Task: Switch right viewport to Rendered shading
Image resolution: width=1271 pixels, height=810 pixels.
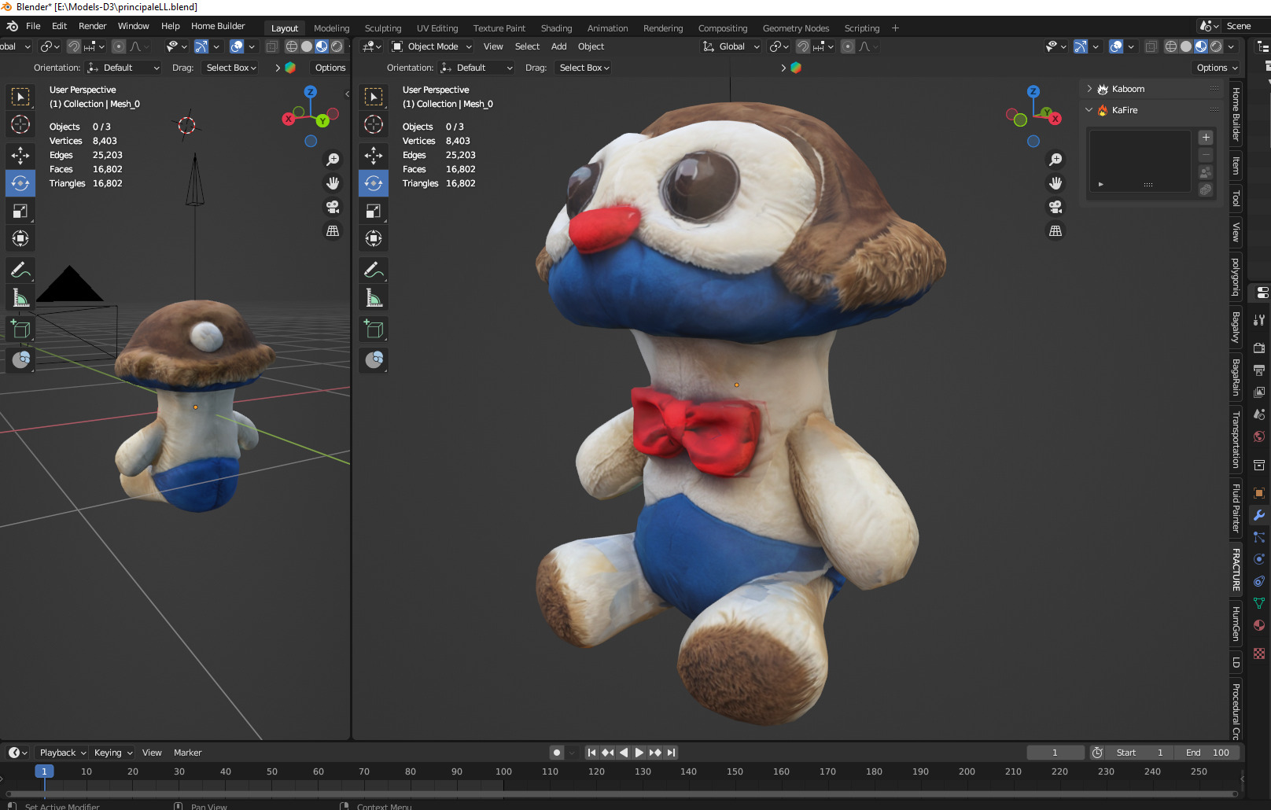Action: click(x=1216, y=46)
